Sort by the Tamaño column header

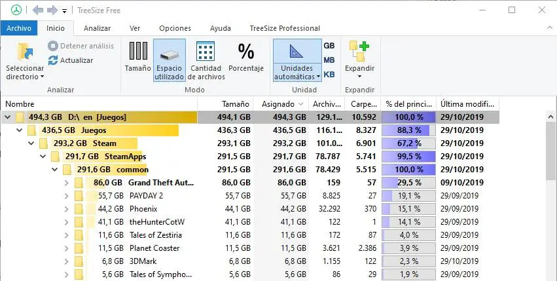click(236, 104)
